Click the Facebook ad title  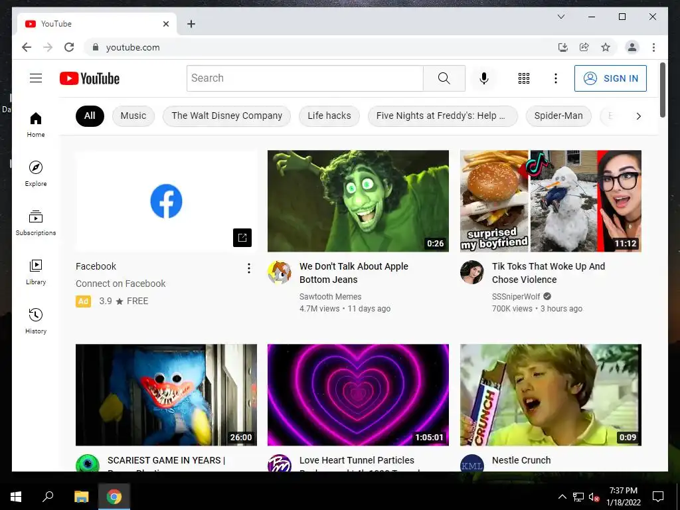[96, 266]
